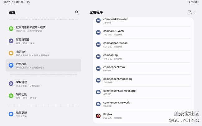Open the com.taobao.taobao app entry
202x126 pixels.
coord(143,45)
